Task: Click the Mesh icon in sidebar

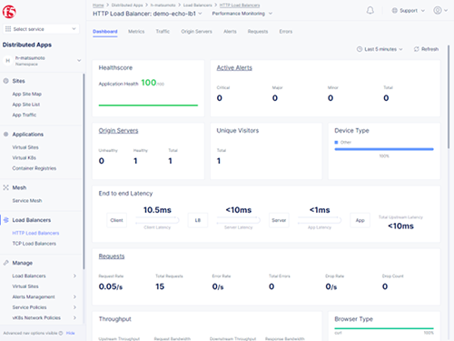Action: coord(5,187)
